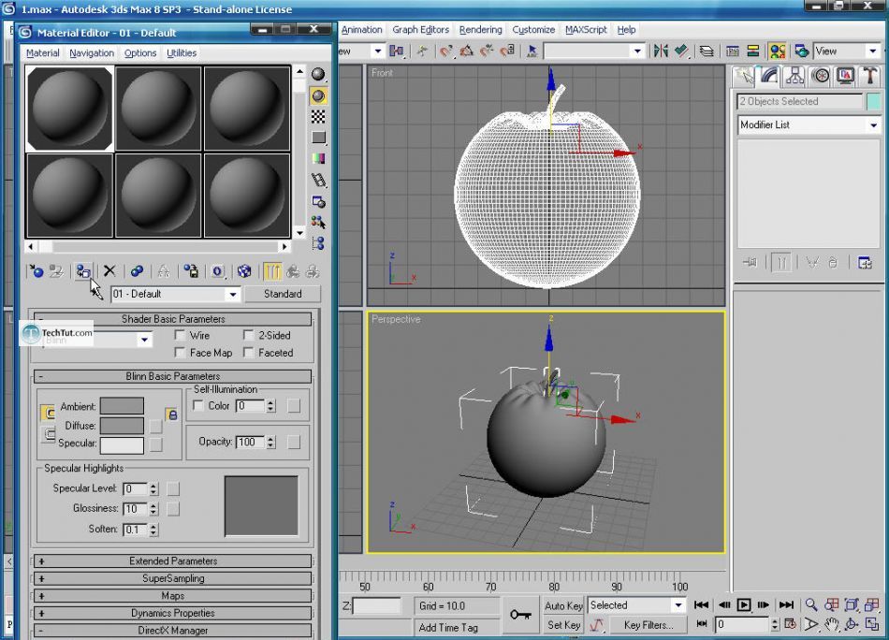Enable the Faceted checkbox
Screen dimensions: 889x640
pyautogui.click(x=248, y=353)
